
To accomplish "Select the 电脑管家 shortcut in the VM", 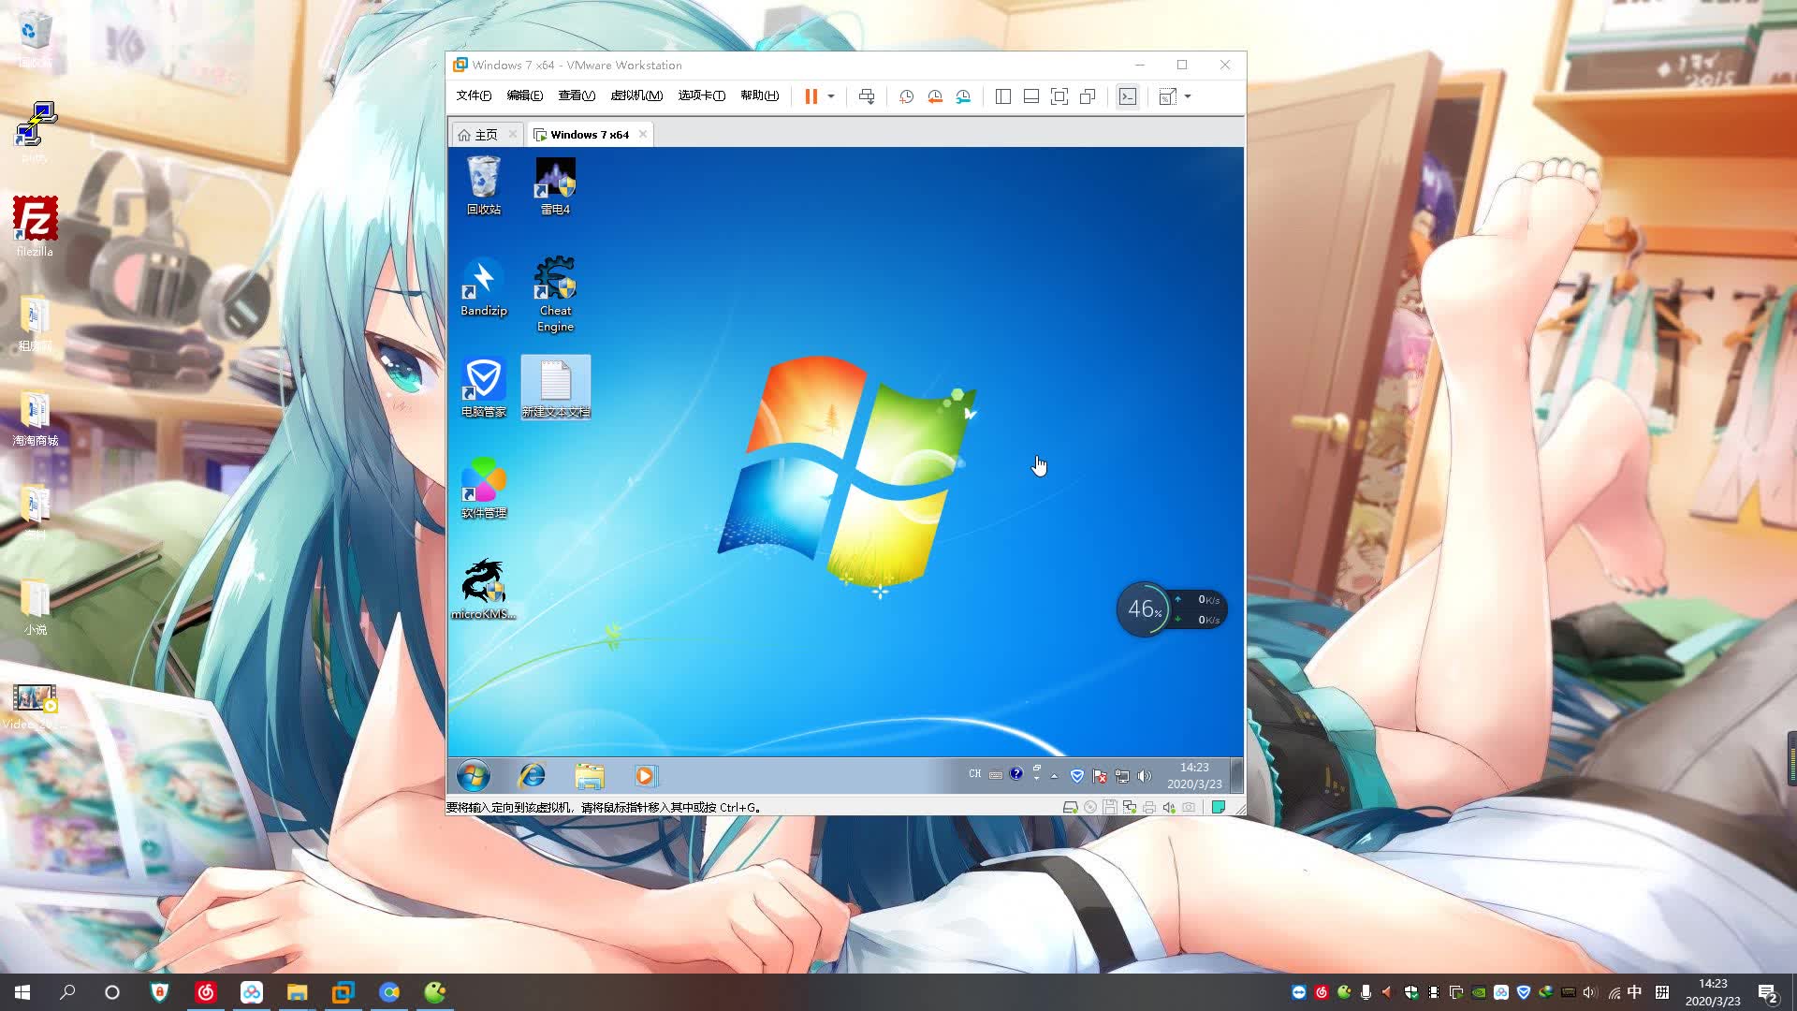I will 484,388.
